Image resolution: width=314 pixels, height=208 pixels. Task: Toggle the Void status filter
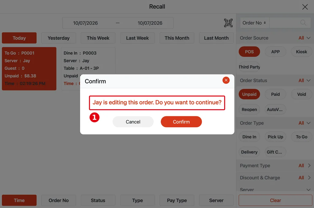(x=301, y=94)
